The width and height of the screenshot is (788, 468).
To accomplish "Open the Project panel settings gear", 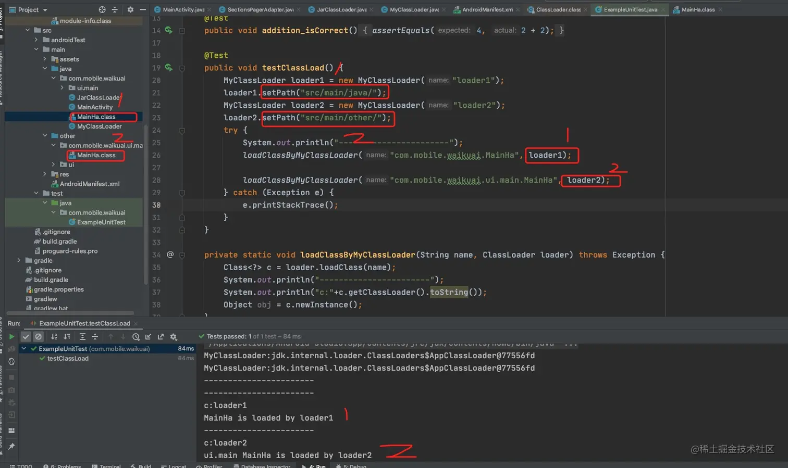I will pos(130,10).
